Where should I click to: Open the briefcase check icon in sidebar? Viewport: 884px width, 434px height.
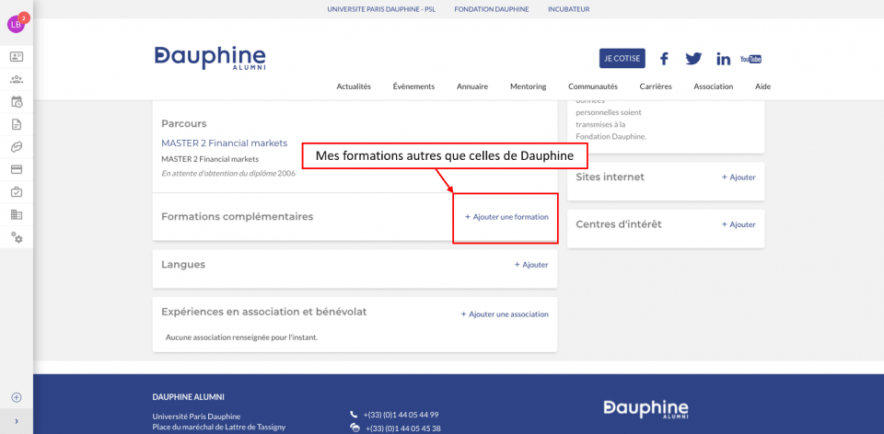17,192
